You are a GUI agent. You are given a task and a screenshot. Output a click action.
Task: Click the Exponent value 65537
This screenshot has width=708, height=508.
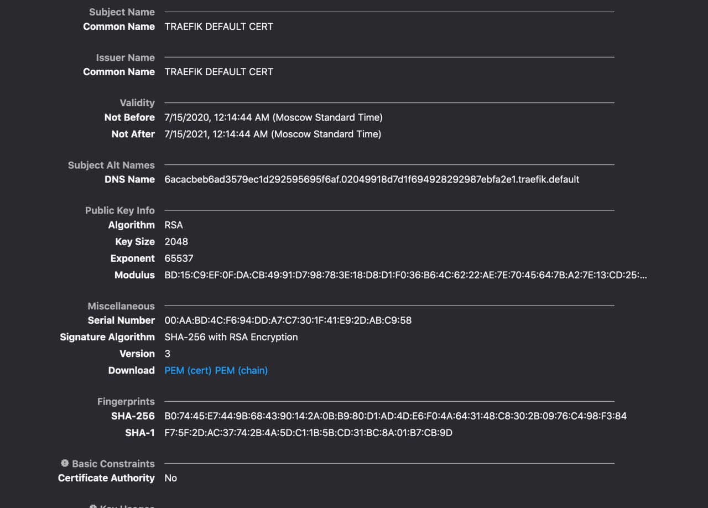click(x=179, y=258)
